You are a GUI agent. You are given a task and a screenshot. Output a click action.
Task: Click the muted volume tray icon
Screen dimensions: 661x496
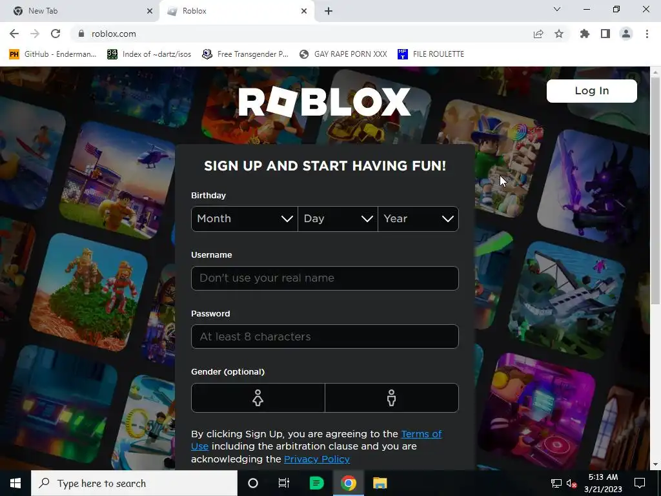point(572,483)
